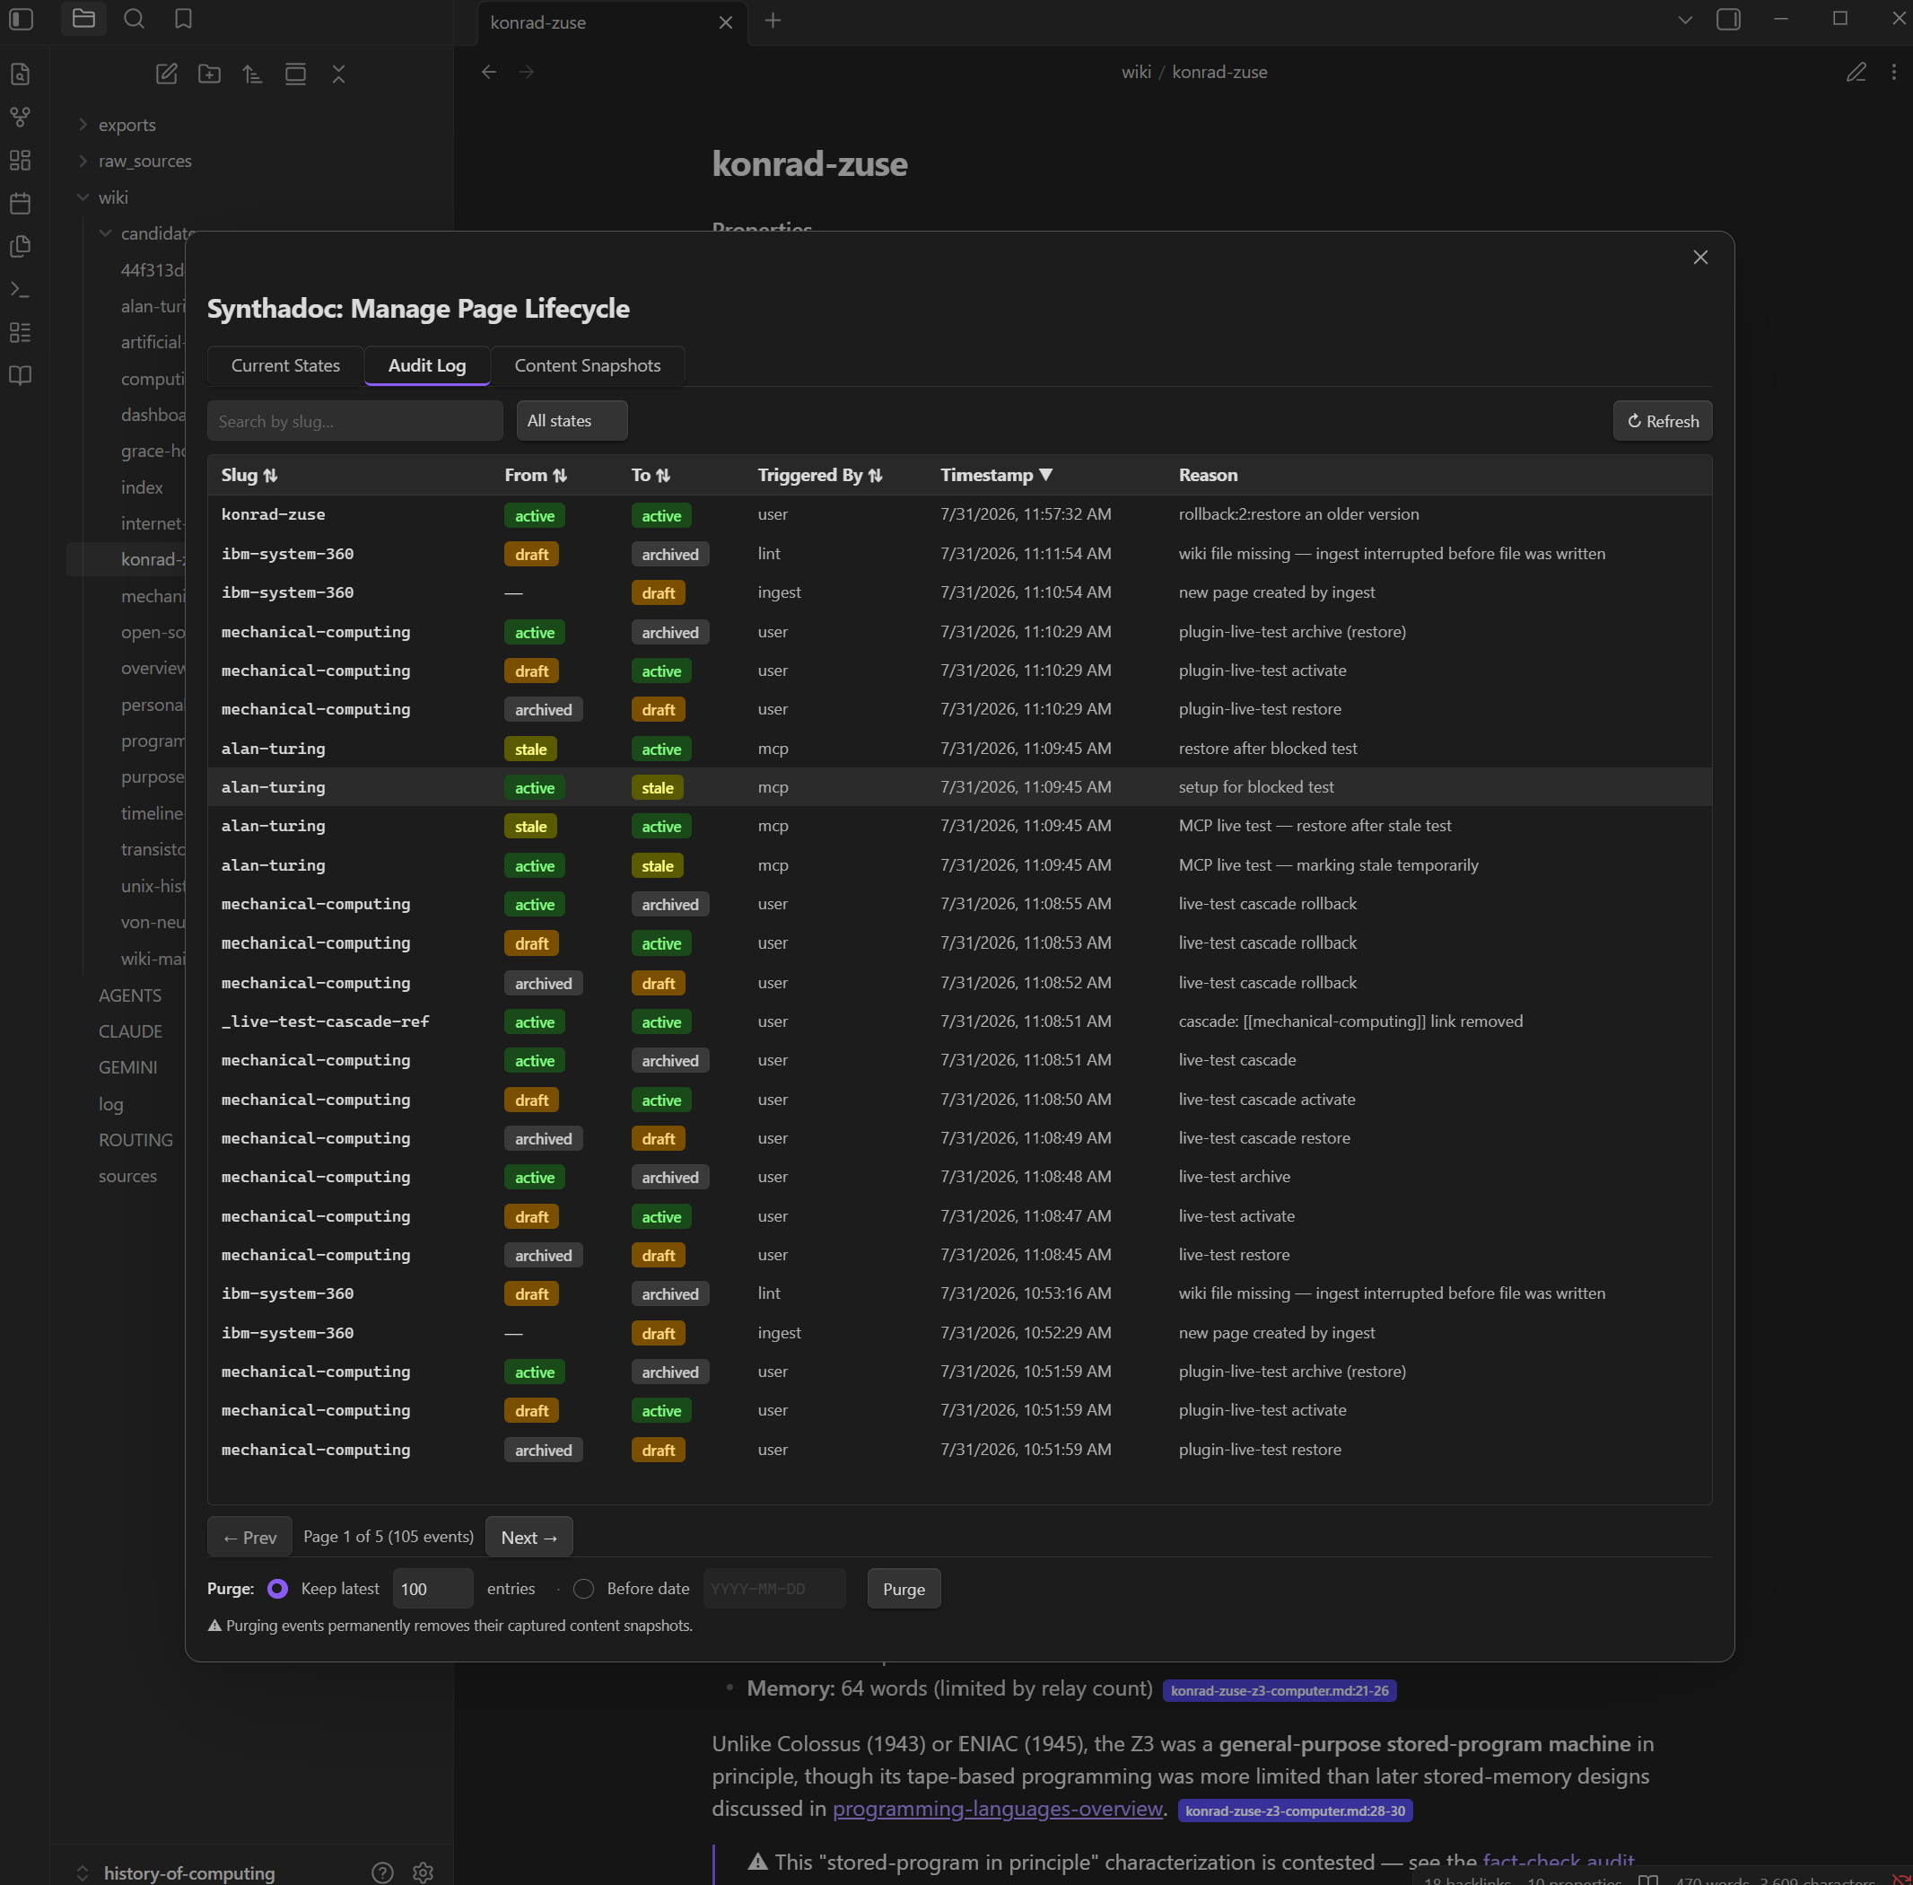Switch vault via history-of-computing selector
Screen dimensions: 1913x1885
189,1872
